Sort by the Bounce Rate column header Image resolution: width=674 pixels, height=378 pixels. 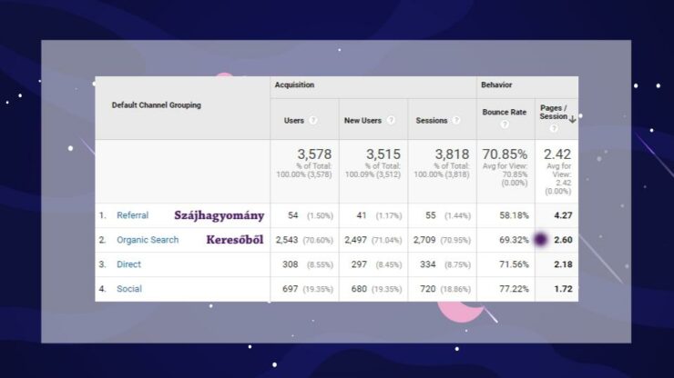tap(505, 112)
